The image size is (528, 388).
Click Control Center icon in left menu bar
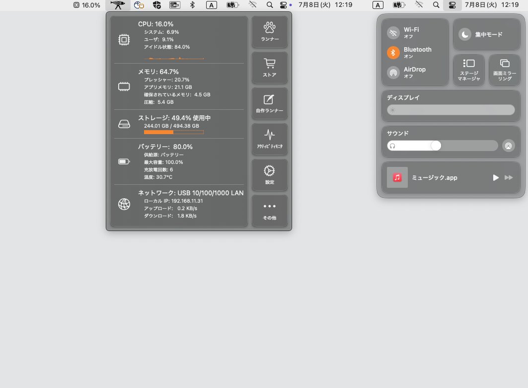pyautogui.click(x=284, y=5)
